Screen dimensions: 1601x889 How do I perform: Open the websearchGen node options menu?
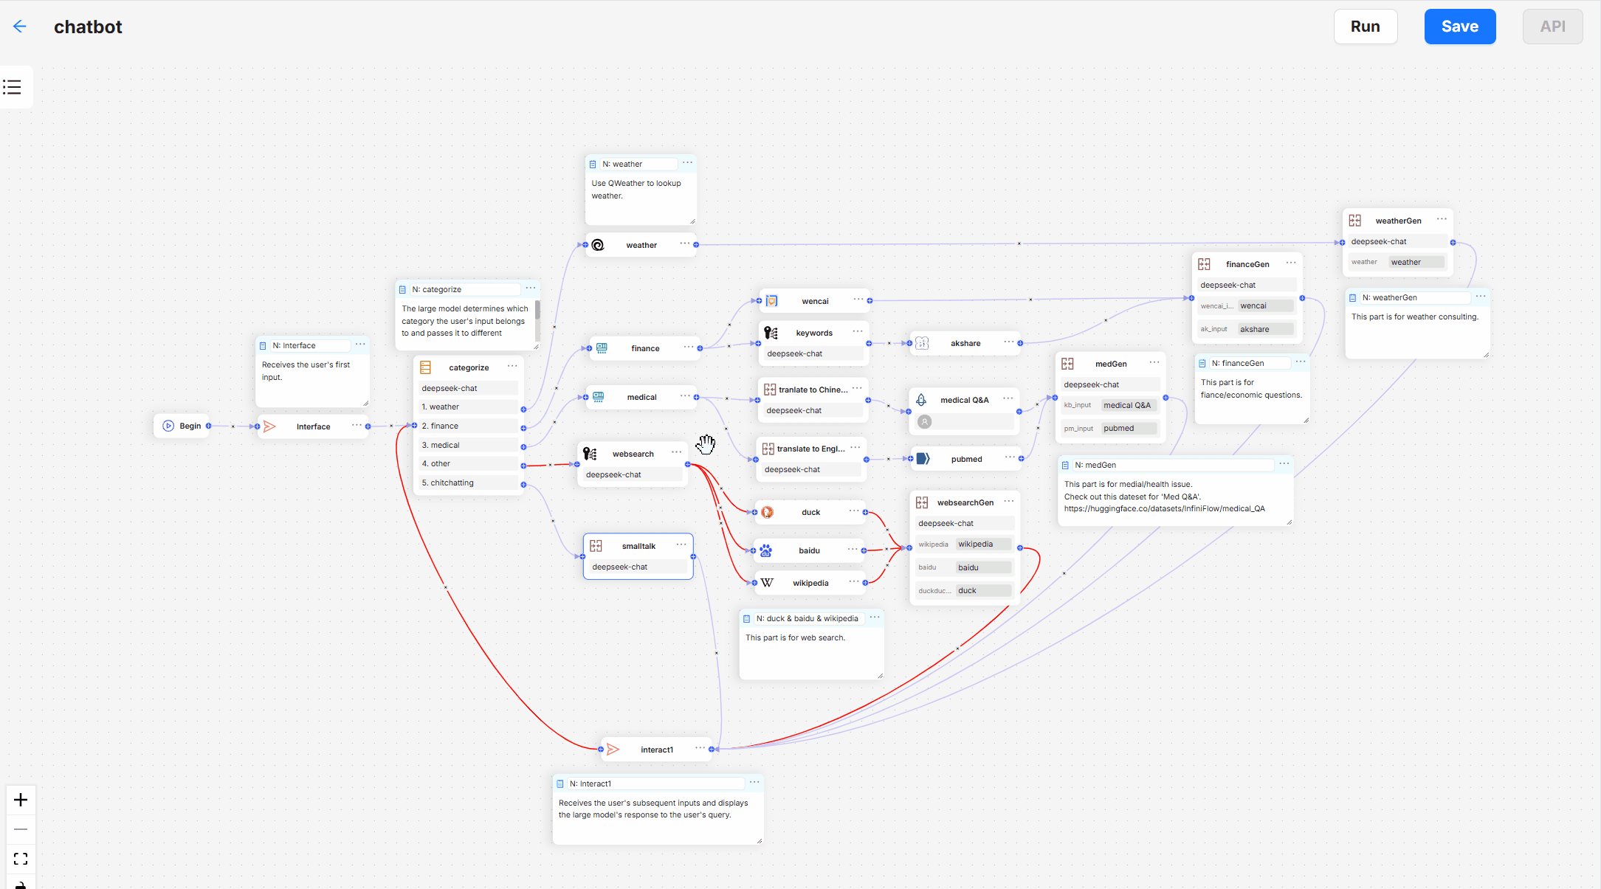tap(1009, 502)
